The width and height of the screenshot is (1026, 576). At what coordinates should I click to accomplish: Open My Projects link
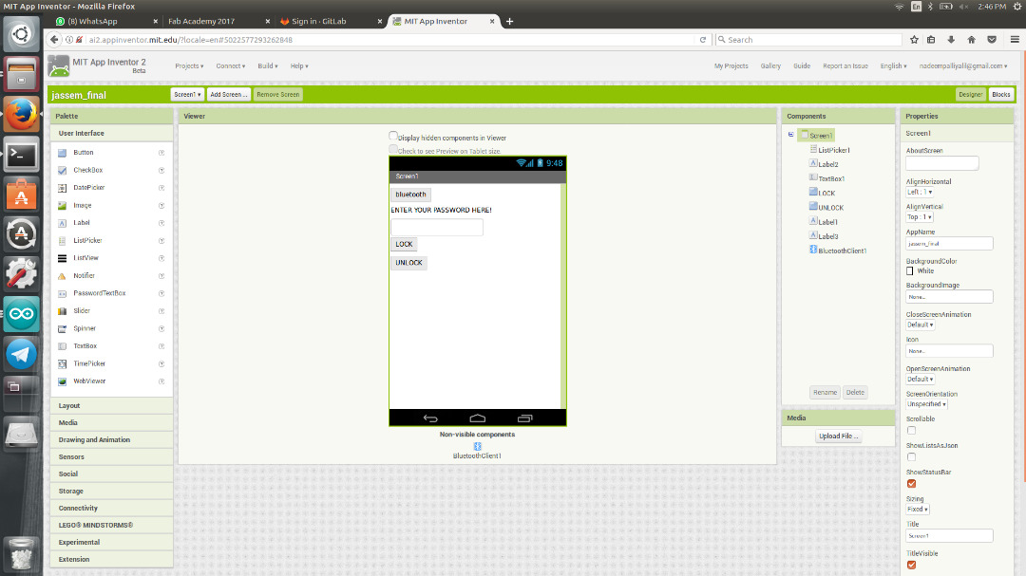[x=731, y=66]
